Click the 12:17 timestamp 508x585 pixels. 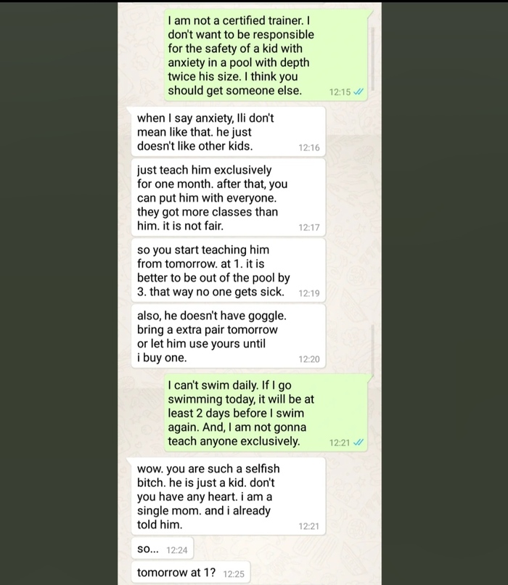(308, 228)
